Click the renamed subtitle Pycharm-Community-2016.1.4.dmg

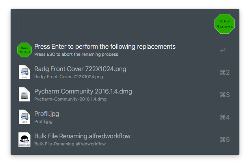click(71, 99)
